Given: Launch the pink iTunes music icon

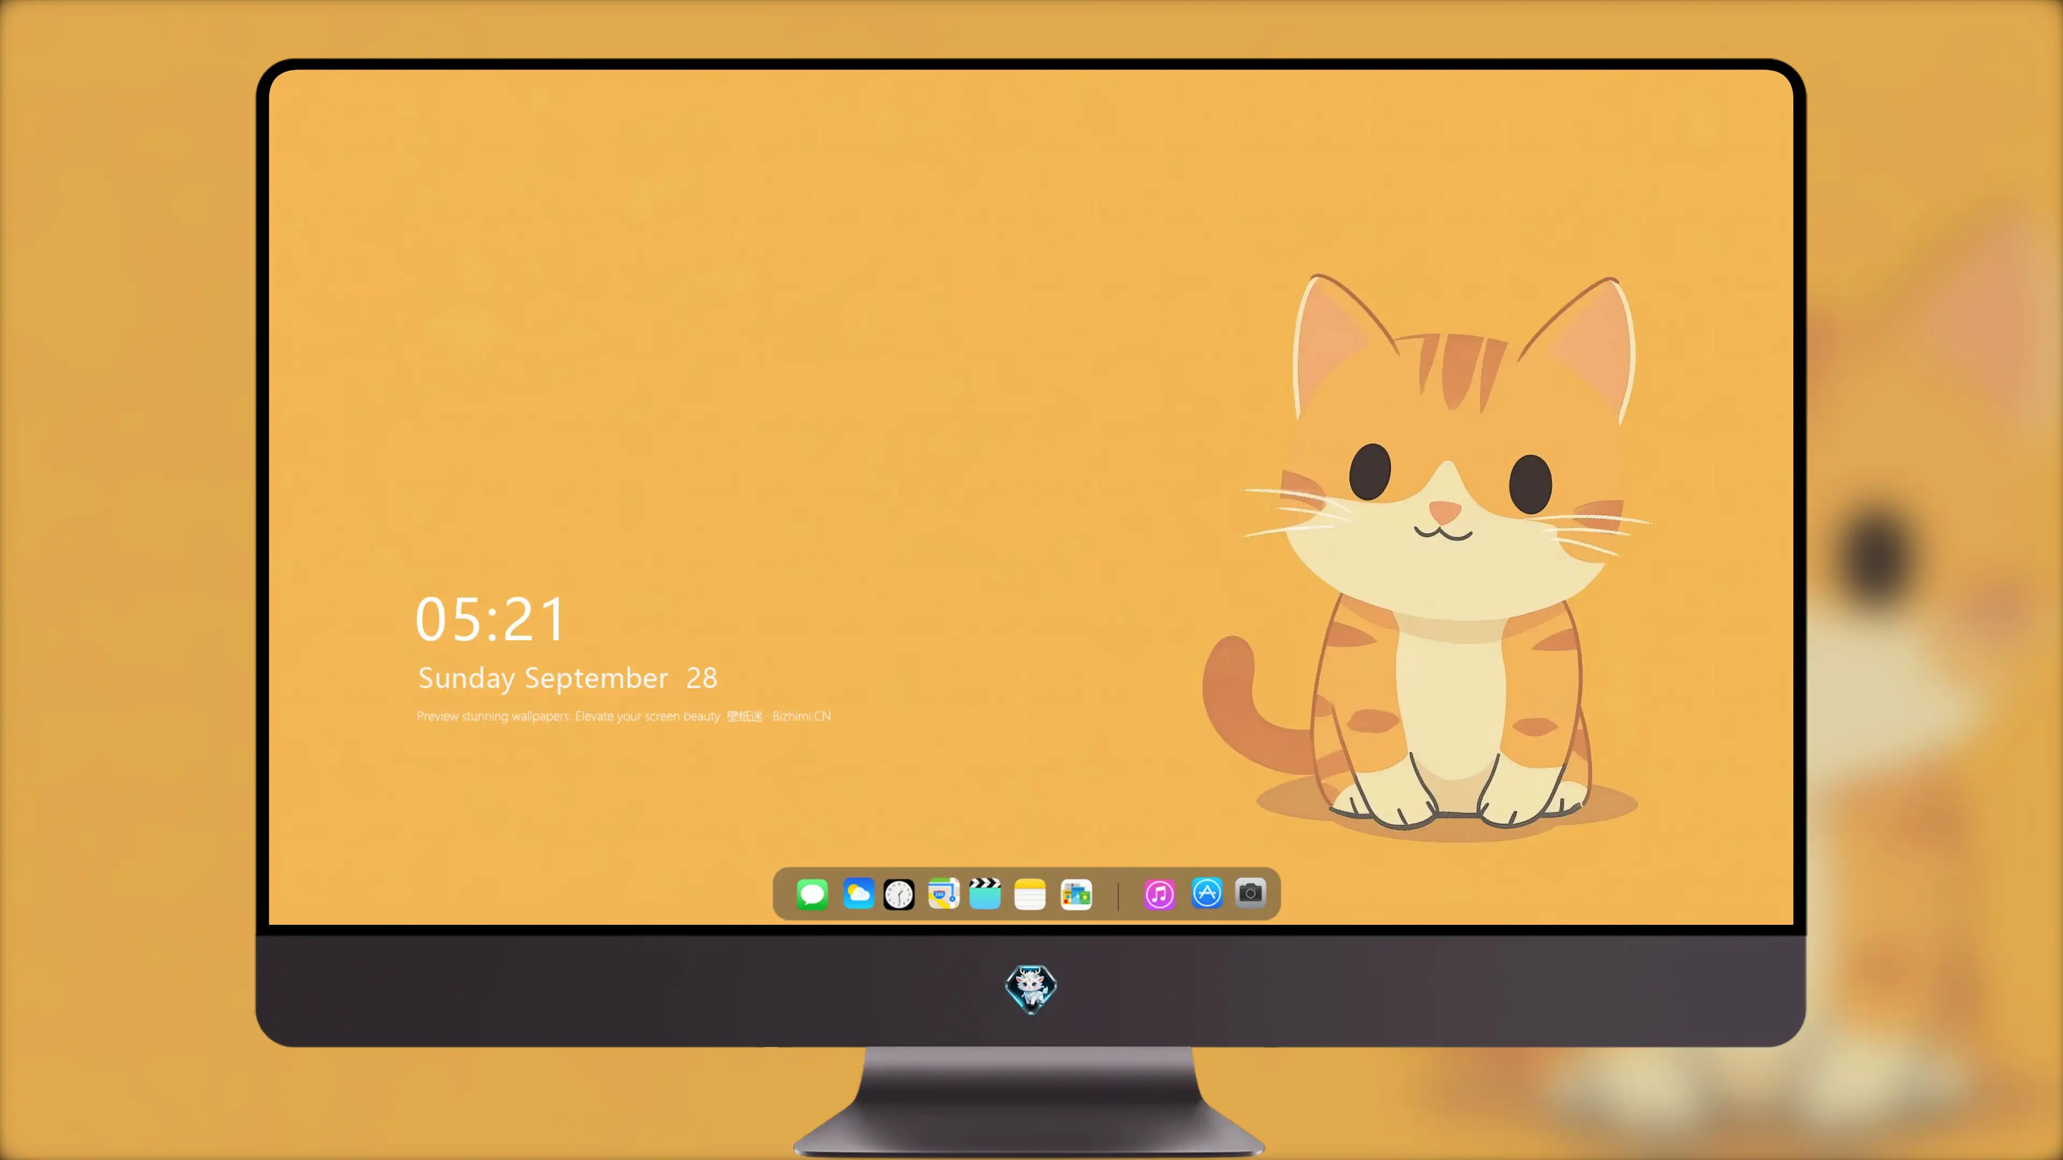Looking at the screenshot, I should [x=1160, y=894].
